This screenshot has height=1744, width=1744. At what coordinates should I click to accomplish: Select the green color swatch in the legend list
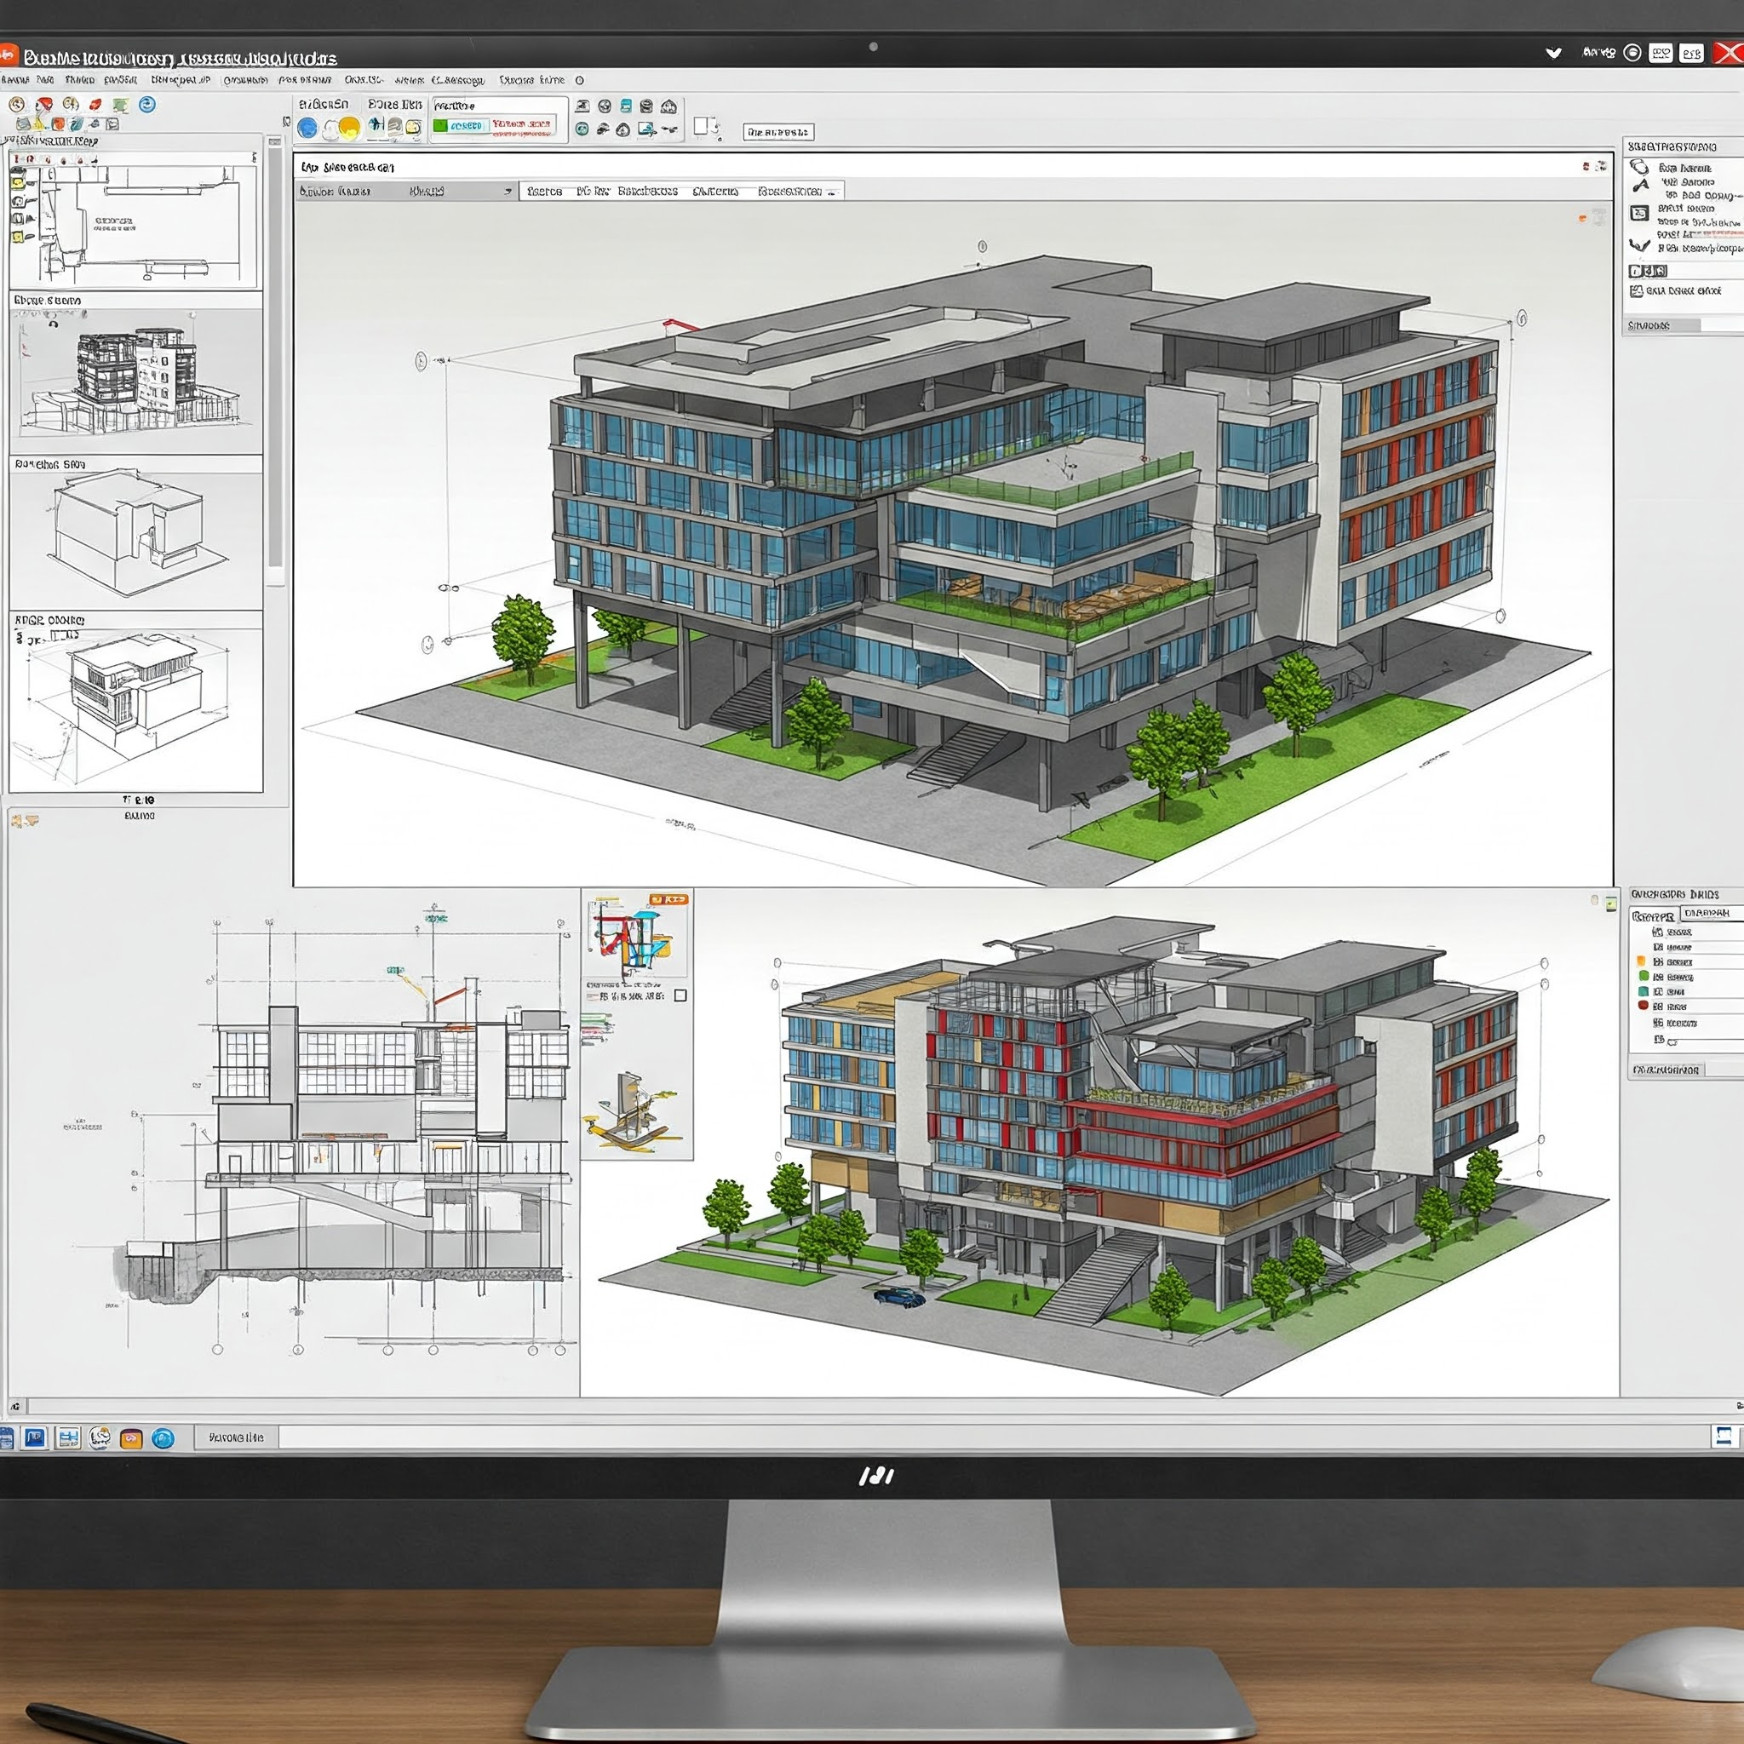[x=1644, y=978]
